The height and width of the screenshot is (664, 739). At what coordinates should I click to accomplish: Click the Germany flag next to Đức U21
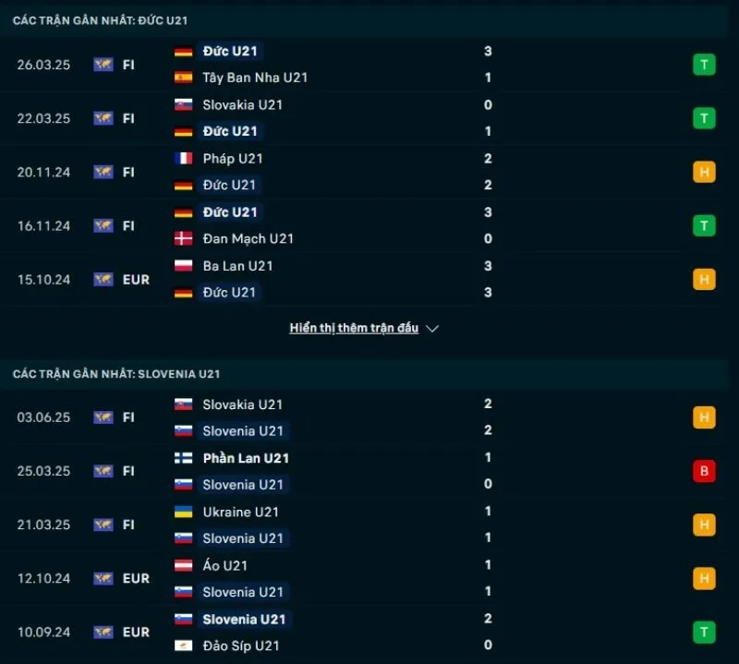coord(182,51)
